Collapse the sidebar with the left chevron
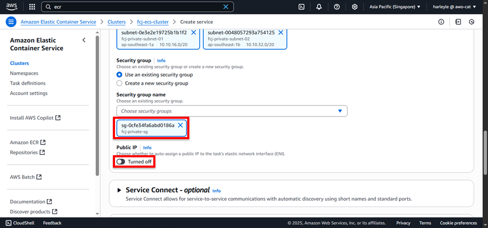488x228 pixels. pos(84,40)
